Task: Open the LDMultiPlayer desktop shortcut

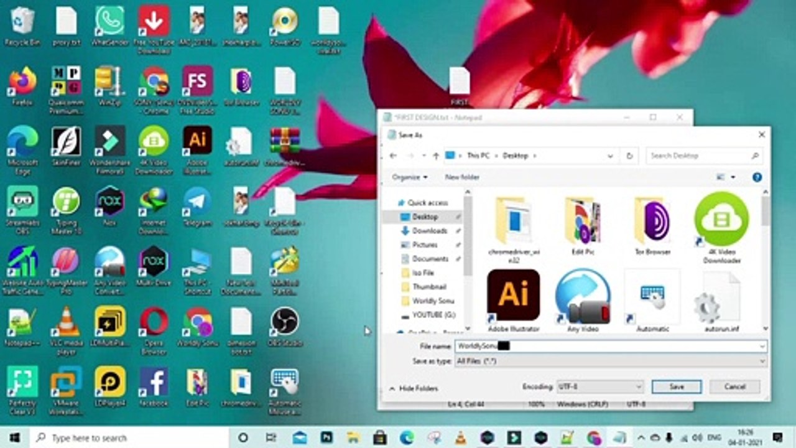Action: click(109, 327)
